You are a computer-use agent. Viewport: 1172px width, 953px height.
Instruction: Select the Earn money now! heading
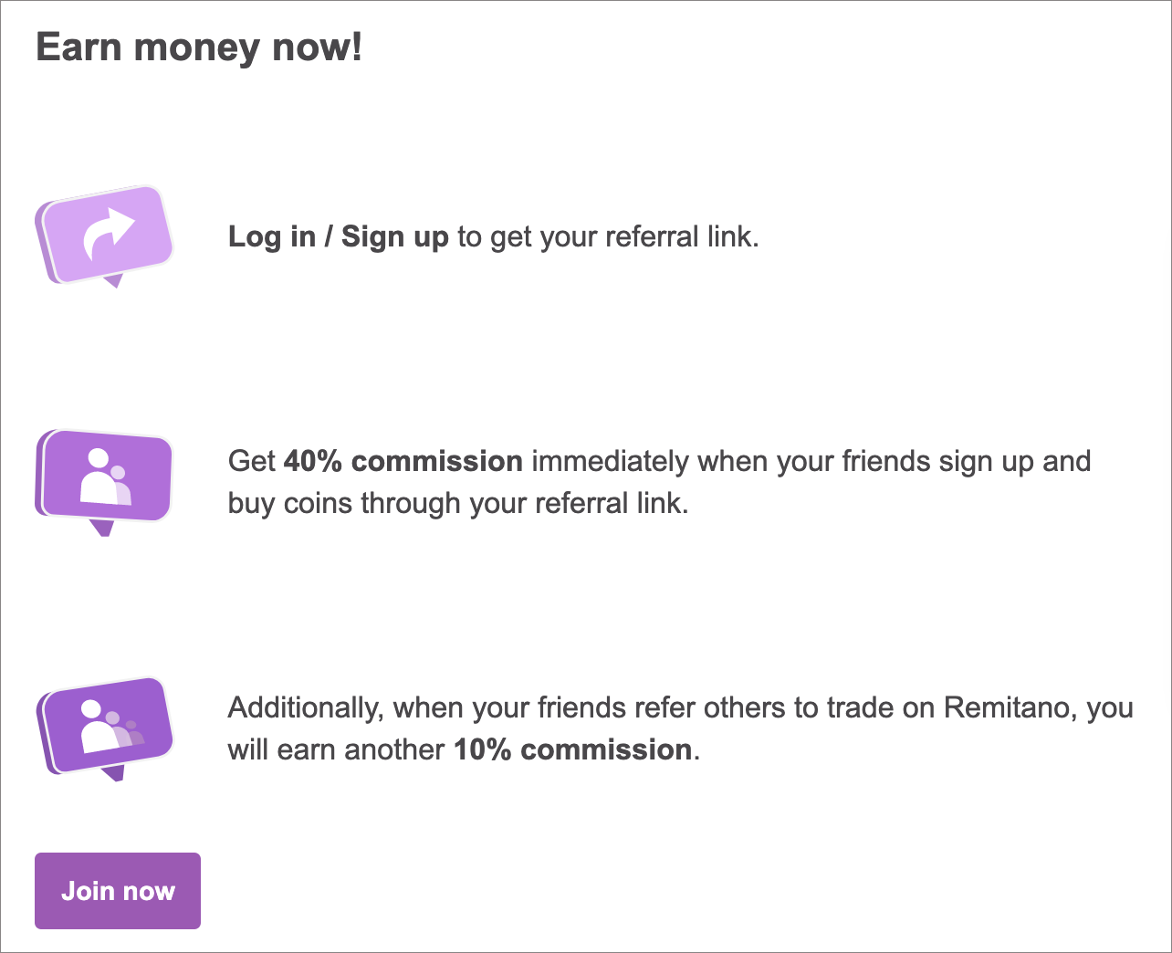[199, 46]
